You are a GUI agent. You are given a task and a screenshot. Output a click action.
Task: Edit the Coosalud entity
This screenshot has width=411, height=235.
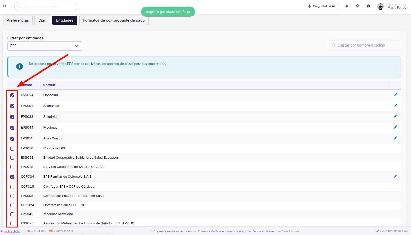[395, 95]
